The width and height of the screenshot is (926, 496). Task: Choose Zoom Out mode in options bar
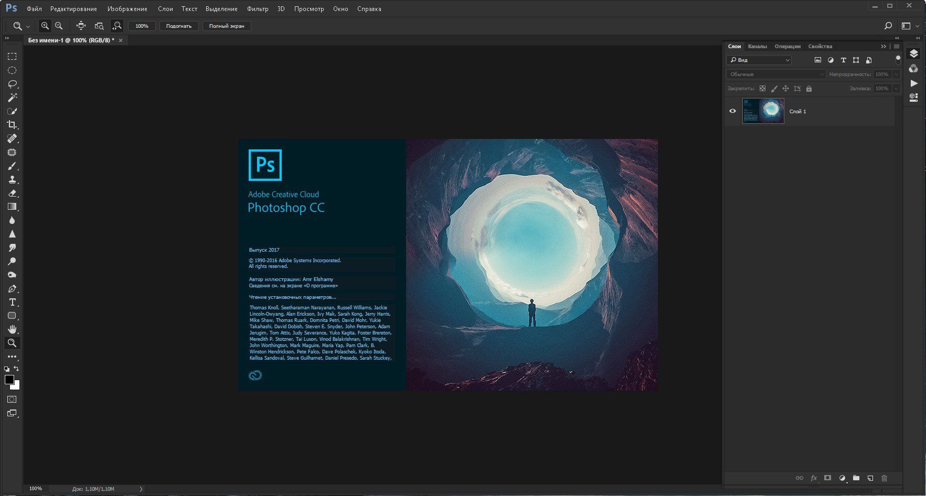(59, 26)
